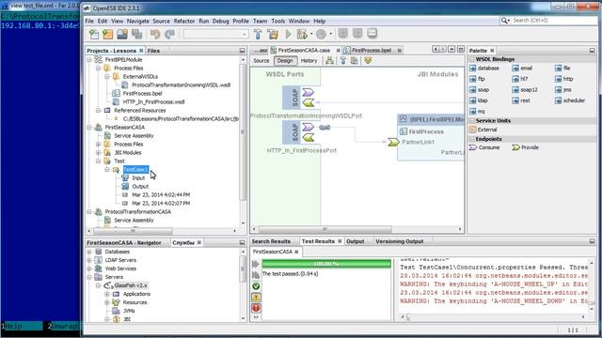Click the 100.00% test progress bar
Image resolution: width=602 pixels, height=338 pixels.
click(x=326, y=264)
